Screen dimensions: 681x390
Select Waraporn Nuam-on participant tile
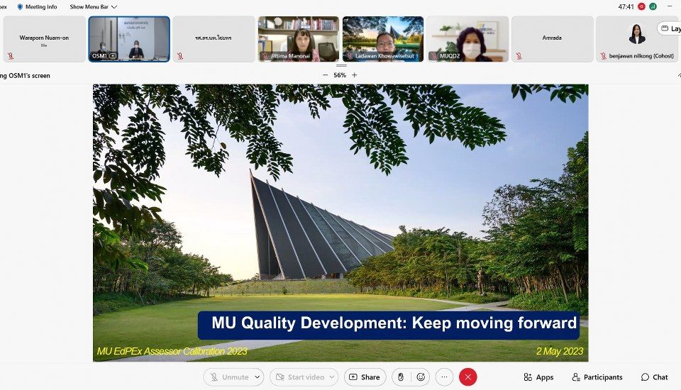tap(44, 39)
